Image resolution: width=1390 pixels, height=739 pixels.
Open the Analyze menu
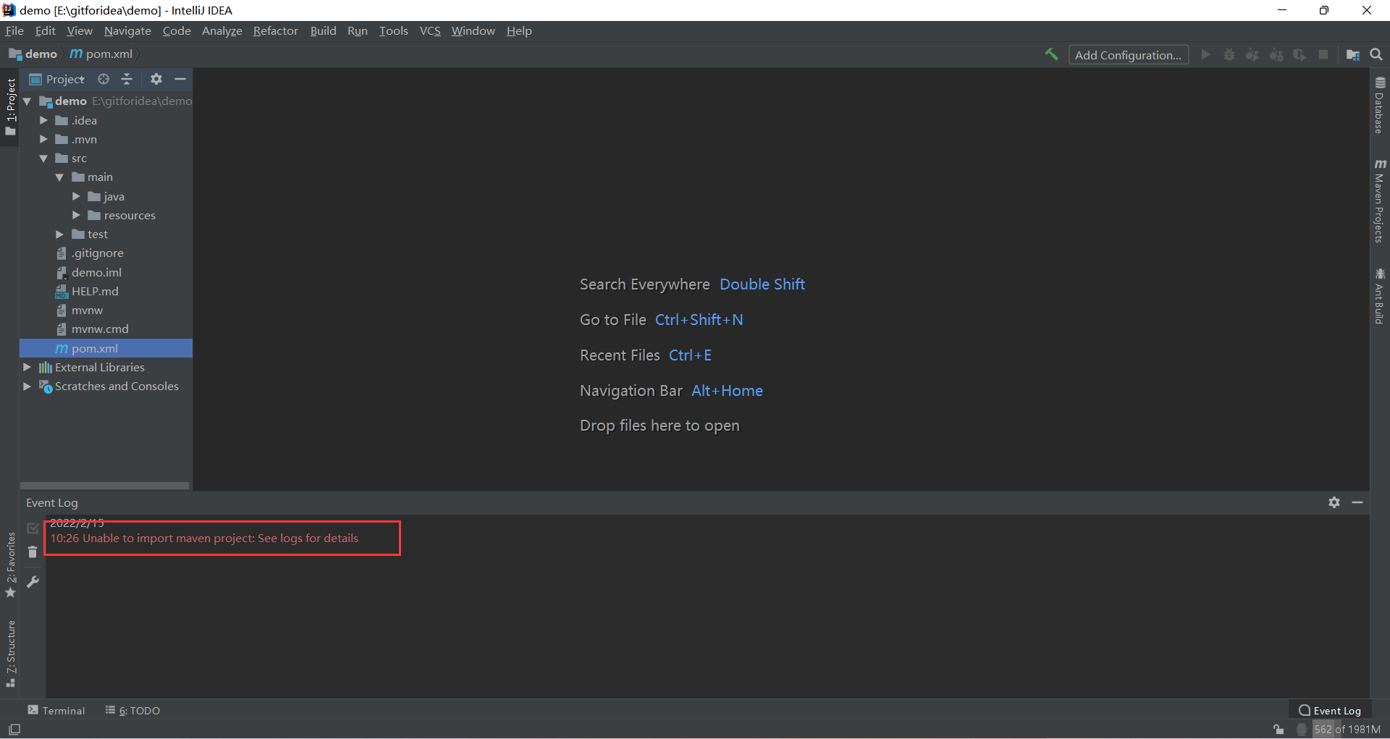pos(222,31)
